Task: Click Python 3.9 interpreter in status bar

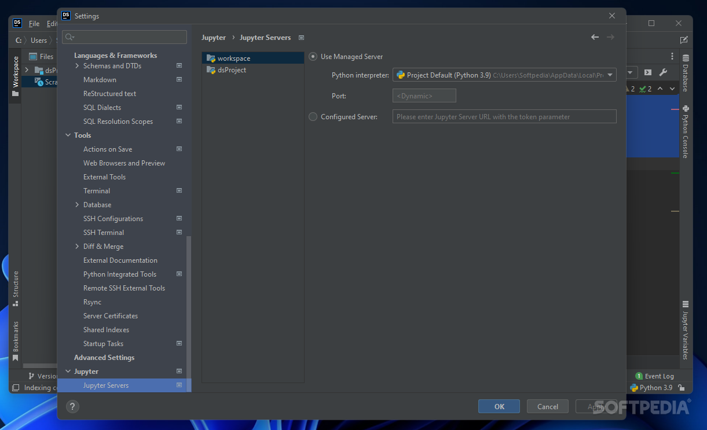Action: pyautogui.click(x=651, y=388)
